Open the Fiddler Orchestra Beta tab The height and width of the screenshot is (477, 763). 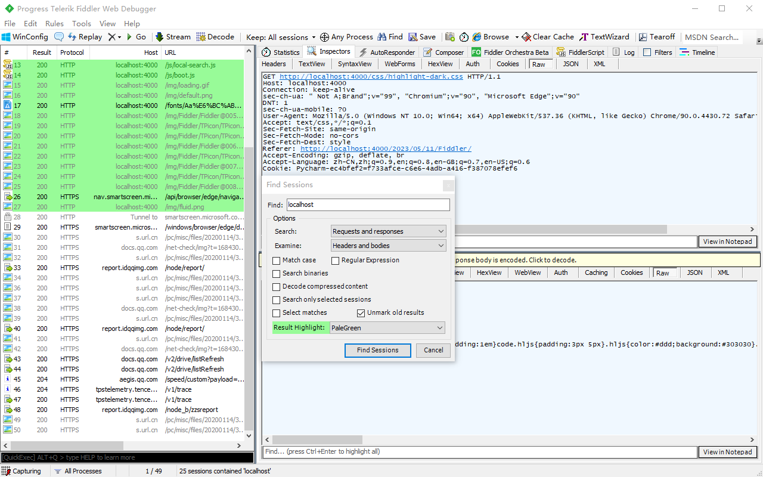510,52
